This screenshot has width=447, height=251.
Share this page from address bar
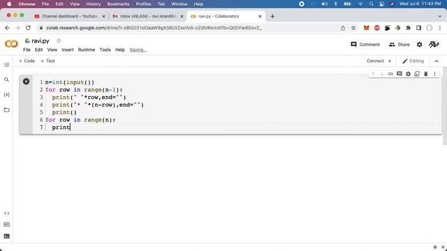click(343, 28)
